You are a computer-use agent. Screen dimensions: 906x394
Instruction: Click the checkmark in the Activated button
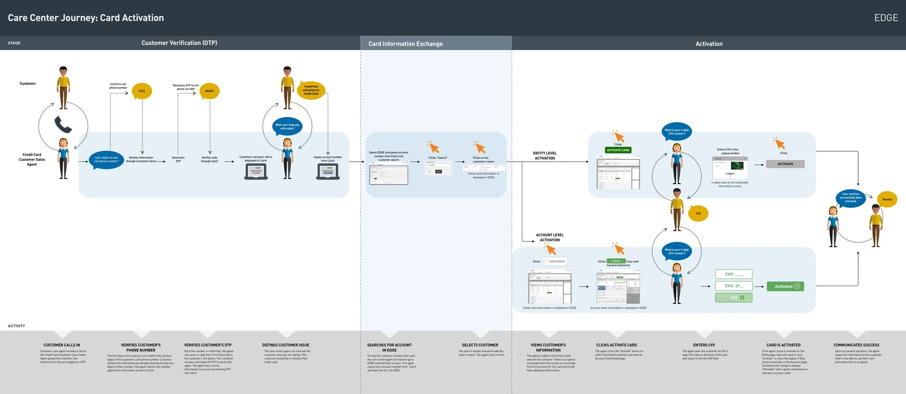pyautogui.click(x=797, y=286)
